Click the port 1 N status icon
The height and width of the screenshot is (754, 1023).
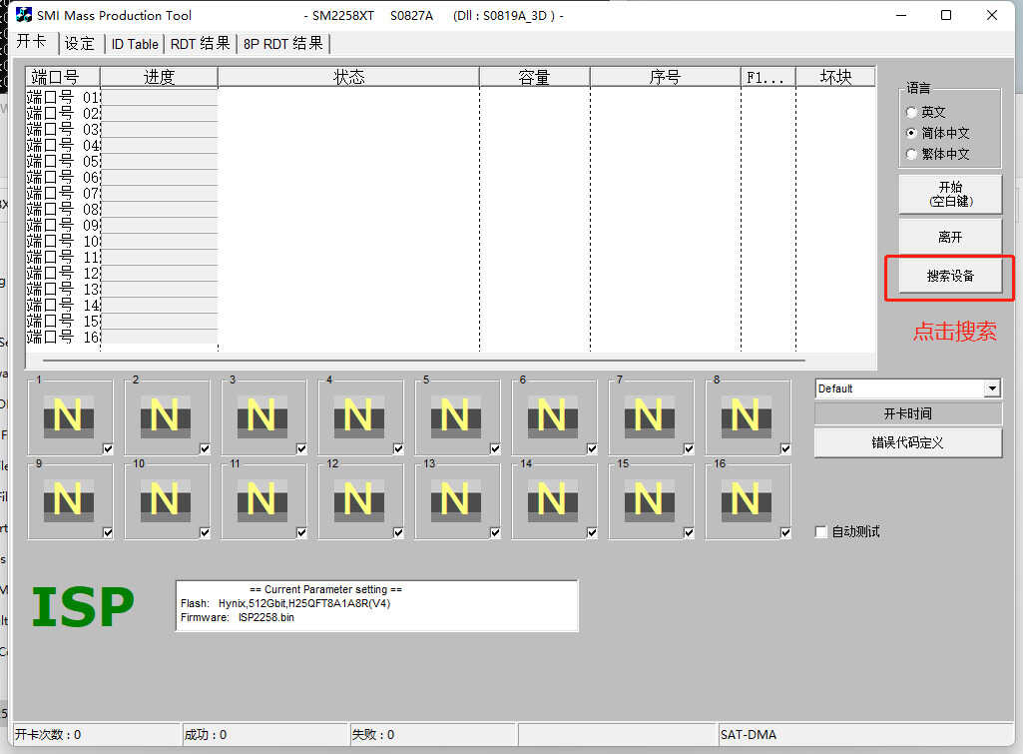tap(67, 415)
